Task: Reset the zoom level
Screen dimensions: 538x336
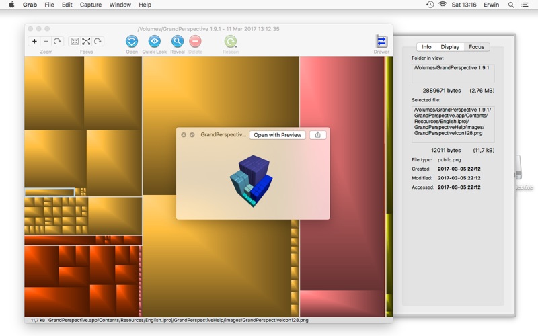Action: (57, 42)
